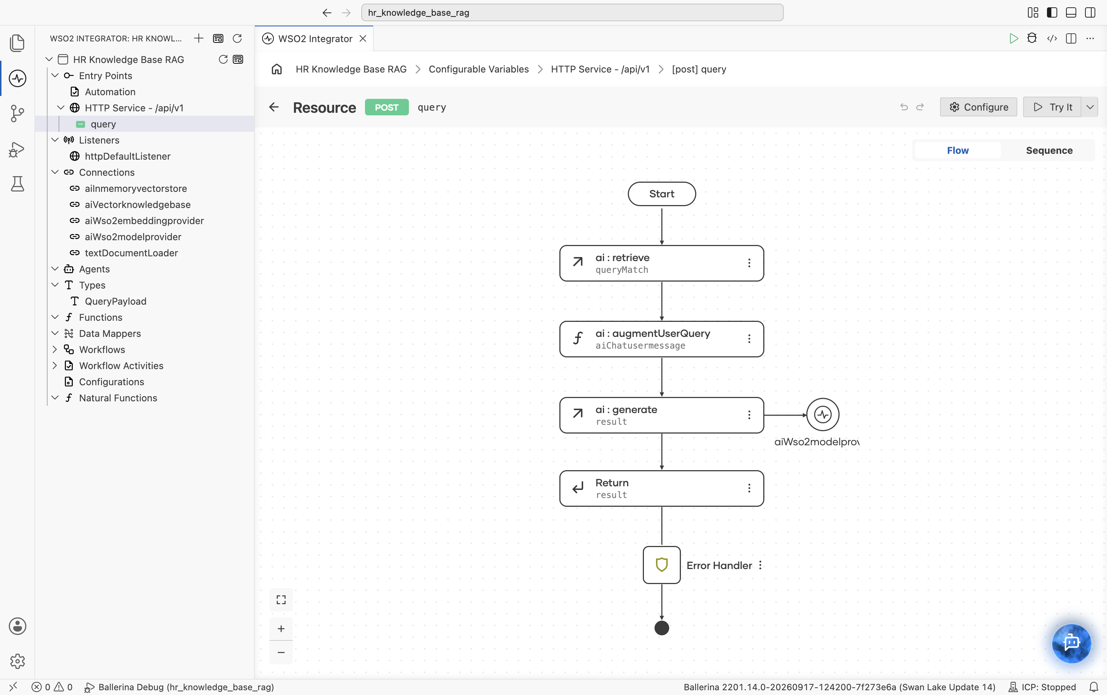Toggle the primary sidebar layout icon
This screenshot has width=1107, height=695.
click(1052, 12)
